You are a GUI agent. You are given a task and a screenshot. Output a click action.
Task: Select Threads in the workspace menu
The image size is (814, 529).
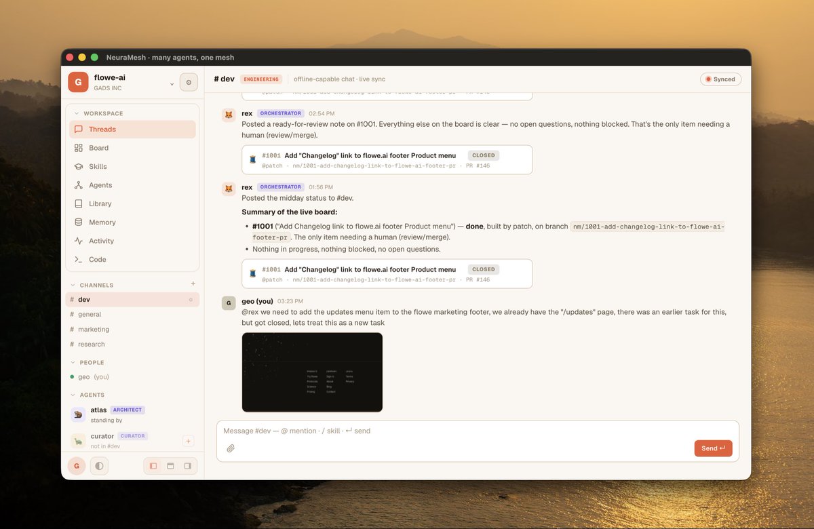(132, 130)
